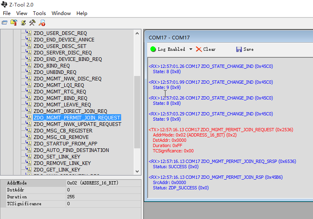Image resolution: width=313 pixels, height=219 pixels.
Task: Click the green Log Enabled indicator
Action: pyautogui.click(x=153, y=49)
